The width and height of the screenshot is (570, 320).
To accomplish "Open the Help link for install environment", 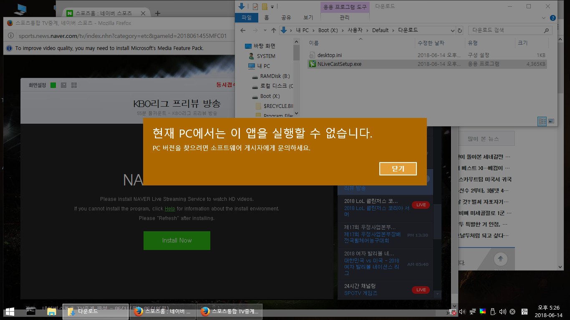I will point(170,209).
